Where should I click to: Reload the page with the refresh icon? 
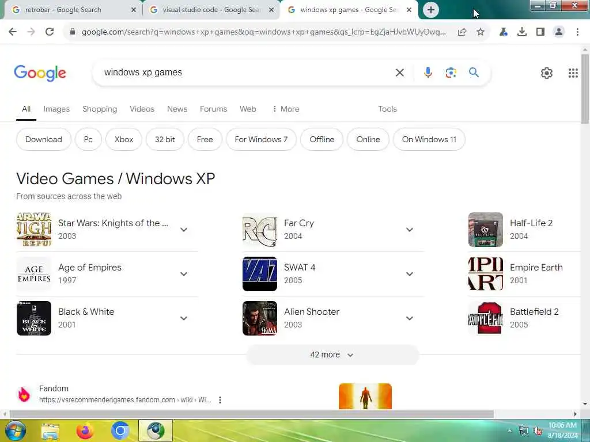click(x=50, y=32)
